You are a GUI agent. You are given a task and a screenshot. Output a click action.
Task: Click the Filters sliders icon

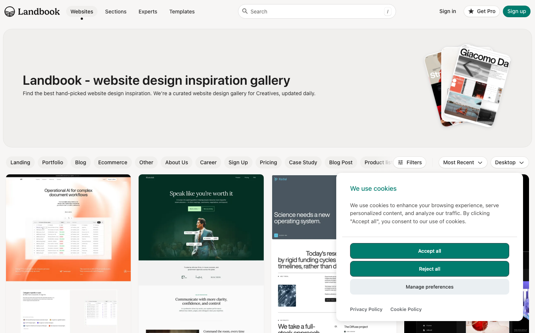401,162
